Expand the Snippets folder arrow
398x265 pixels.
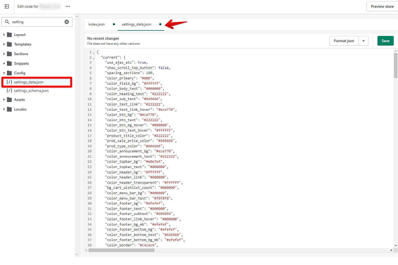coord(4,63)
